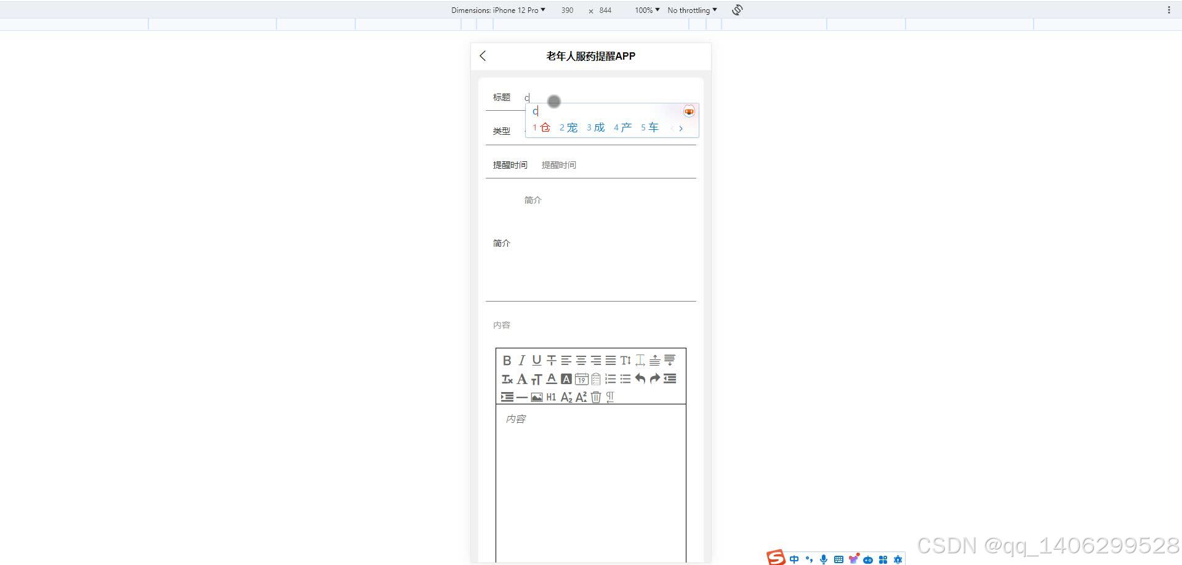Insert date via the calendar icon
Viewport: 1182px width, 565px height.
tap(581, 379)
